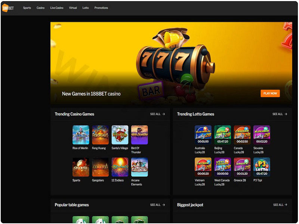See all Popular table games

[157, 205]
